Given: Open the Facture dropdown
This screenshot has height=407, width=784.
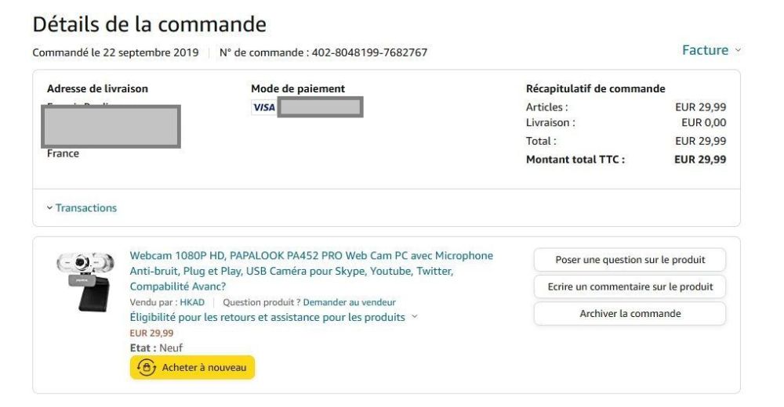Looking at the screenshot, I should 706,50.
